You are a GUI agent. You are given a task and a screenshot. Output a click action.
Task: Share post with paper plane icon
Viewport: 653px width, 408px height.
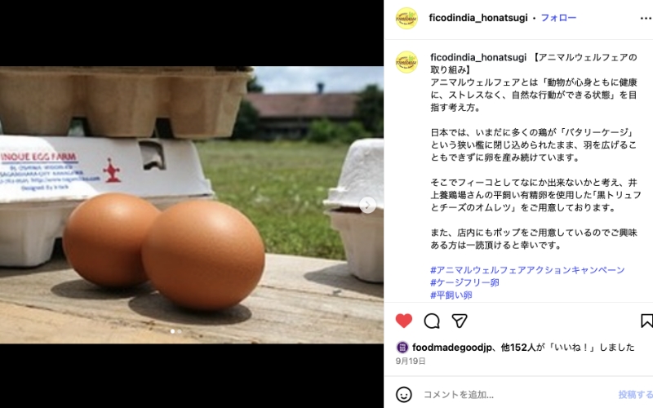(x=459, y=321)
